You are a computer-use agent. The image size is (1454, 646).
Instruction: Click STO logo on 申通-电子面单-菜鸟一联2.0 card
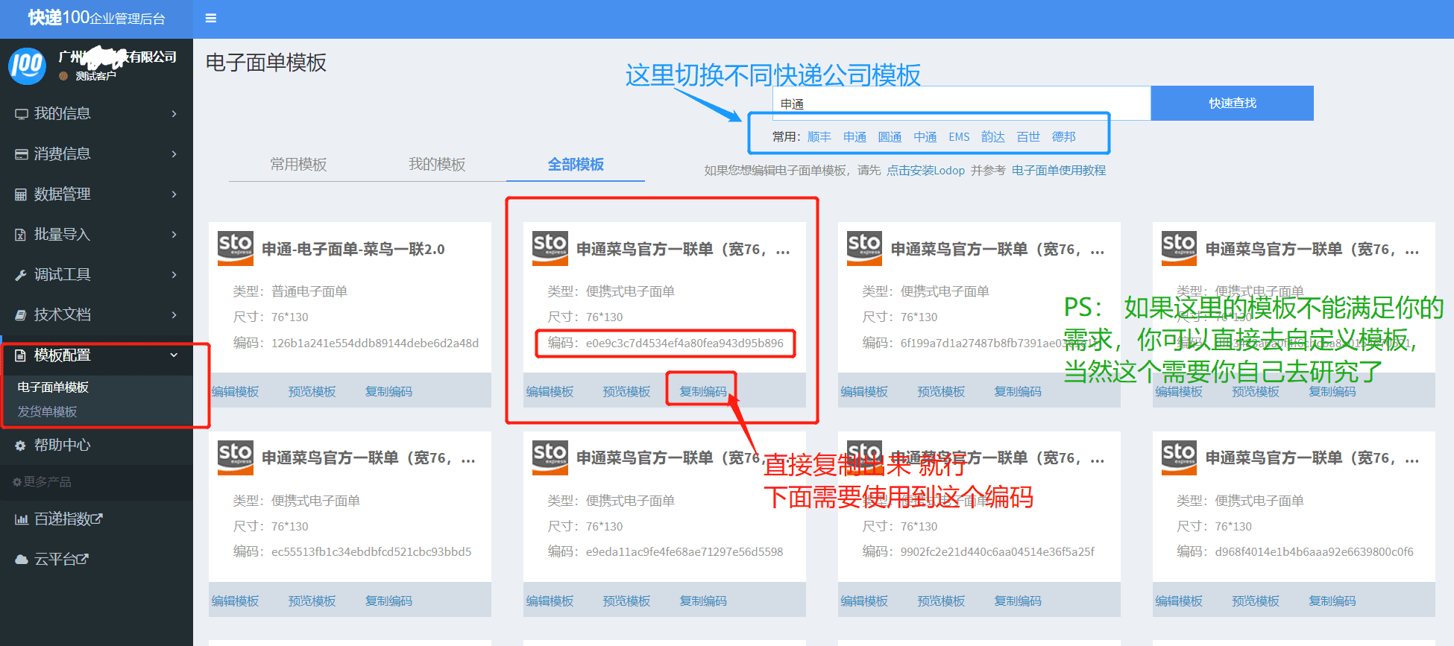pyautogui.click(x=235, y=248)
